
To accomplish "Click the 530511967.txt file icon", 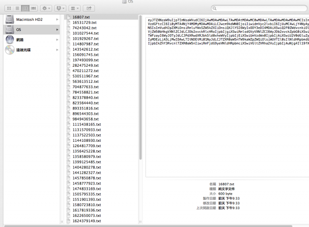I will [69, 76].
